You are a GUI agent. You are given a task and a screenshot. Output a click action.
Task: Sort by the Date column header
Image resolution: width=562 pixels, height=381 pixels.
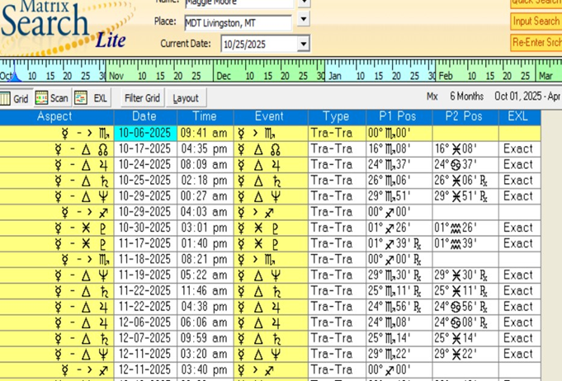pyautogui.click(x=144, y=116)
